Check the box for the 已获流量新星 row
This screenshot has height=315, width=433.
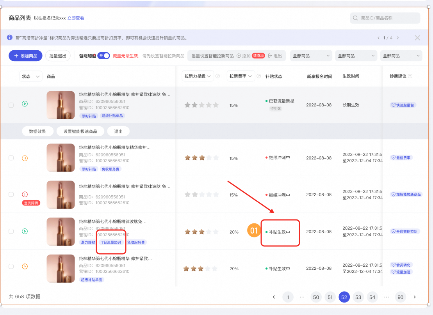coord(11,105)
